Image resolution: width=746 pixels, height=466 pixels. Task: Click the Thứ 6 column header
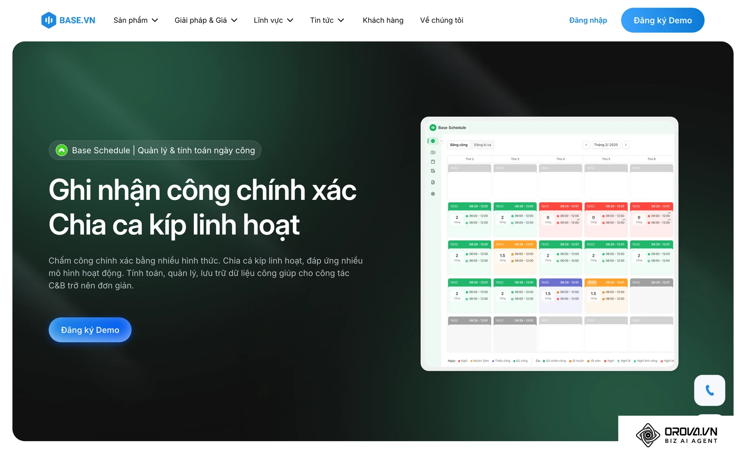coord(651,159)
